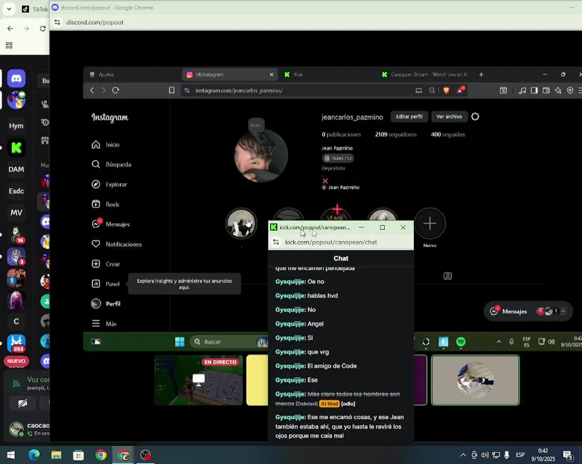
Task: Open floating Mensajes pill at bottom right
Action: (x=528, y=311)
